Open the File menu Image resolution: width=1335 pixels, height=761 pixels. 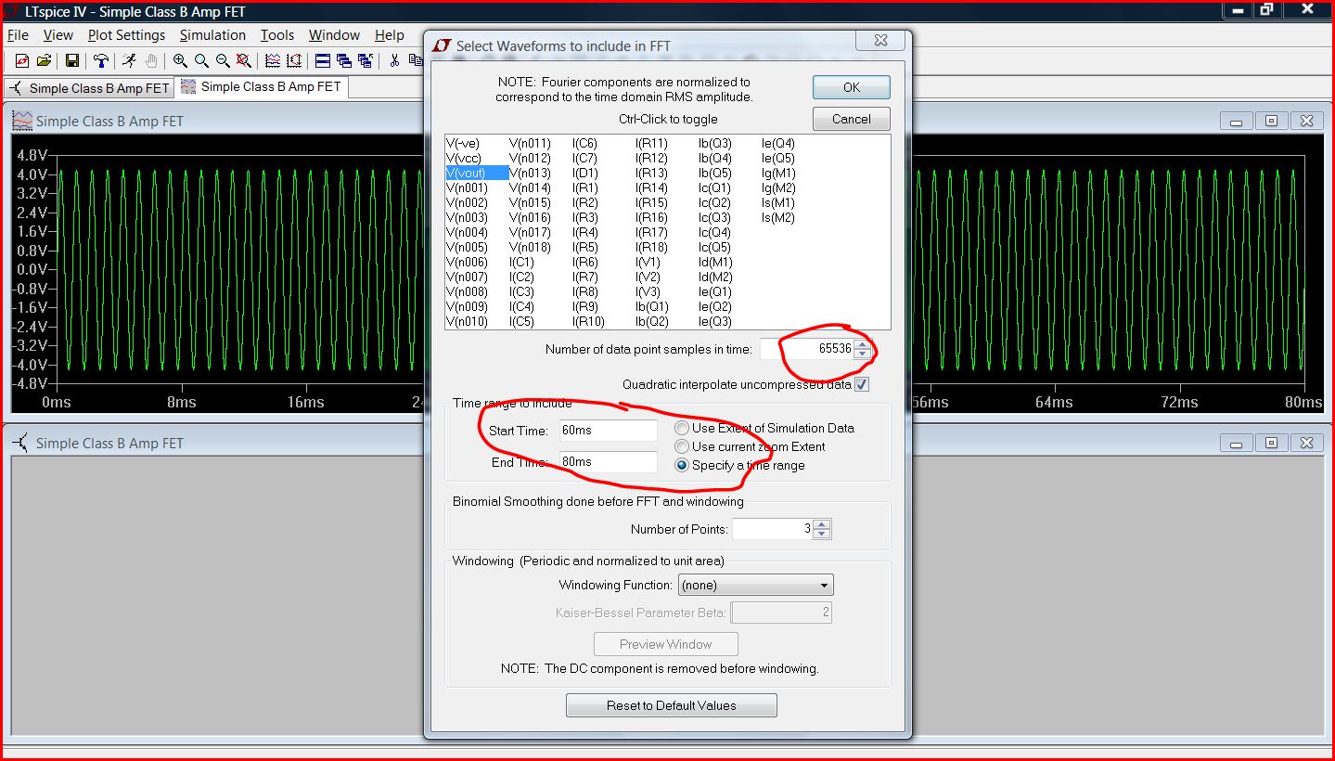click(19, 35)
